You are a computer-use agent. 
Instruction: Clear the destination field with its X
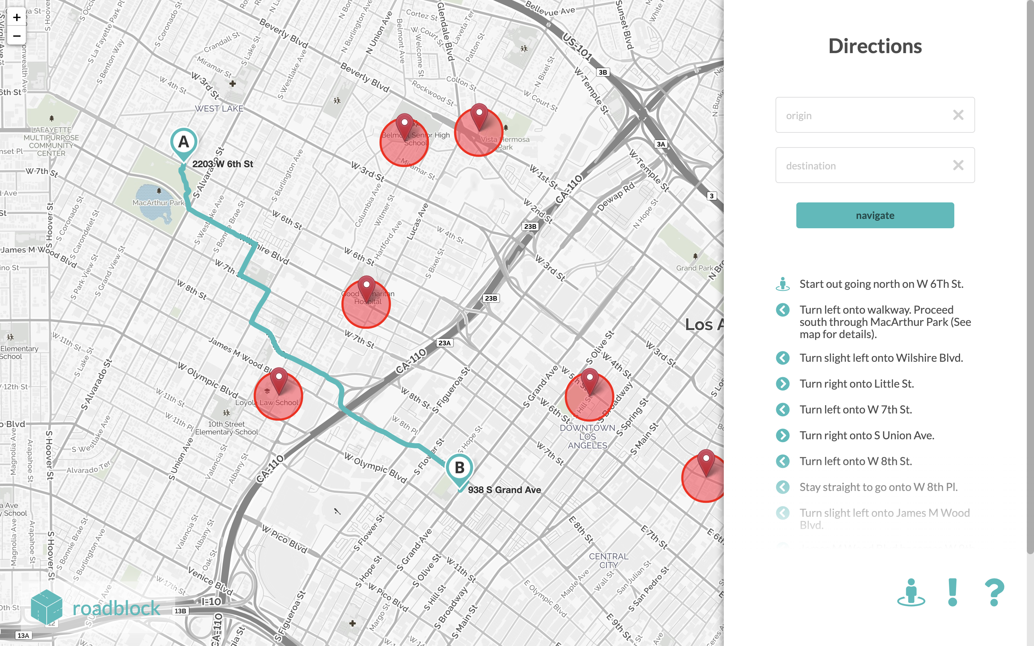(958, 165)
